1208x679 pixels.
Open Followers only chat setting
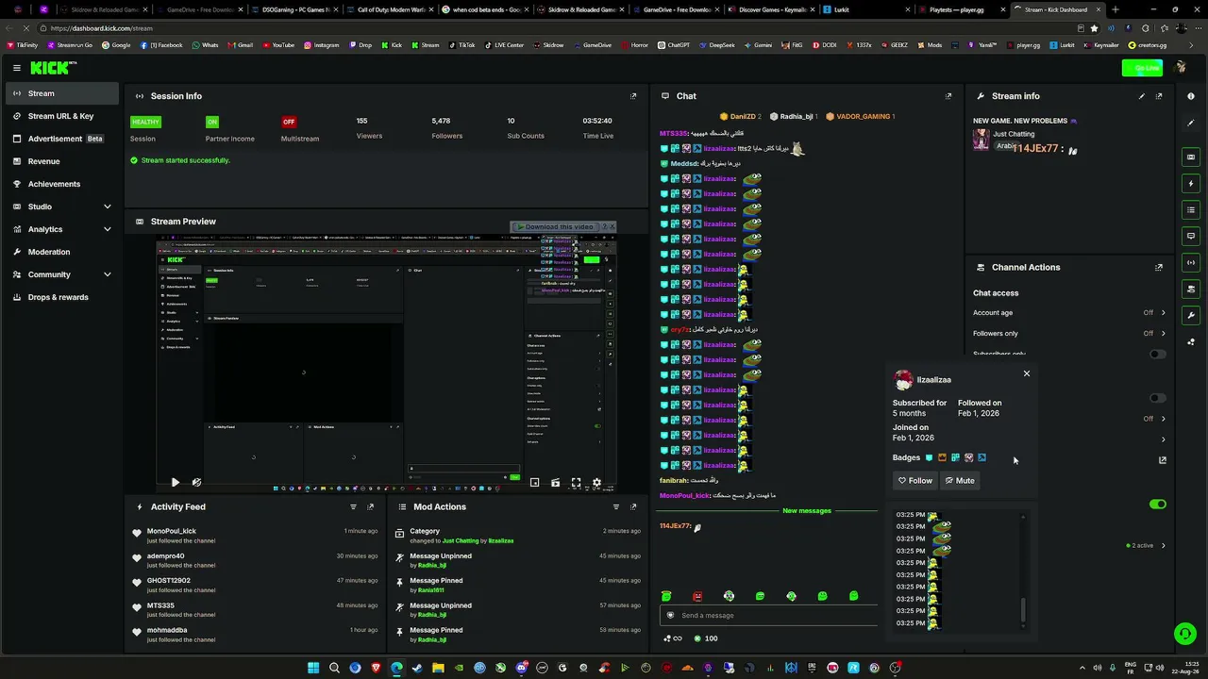1069,333
